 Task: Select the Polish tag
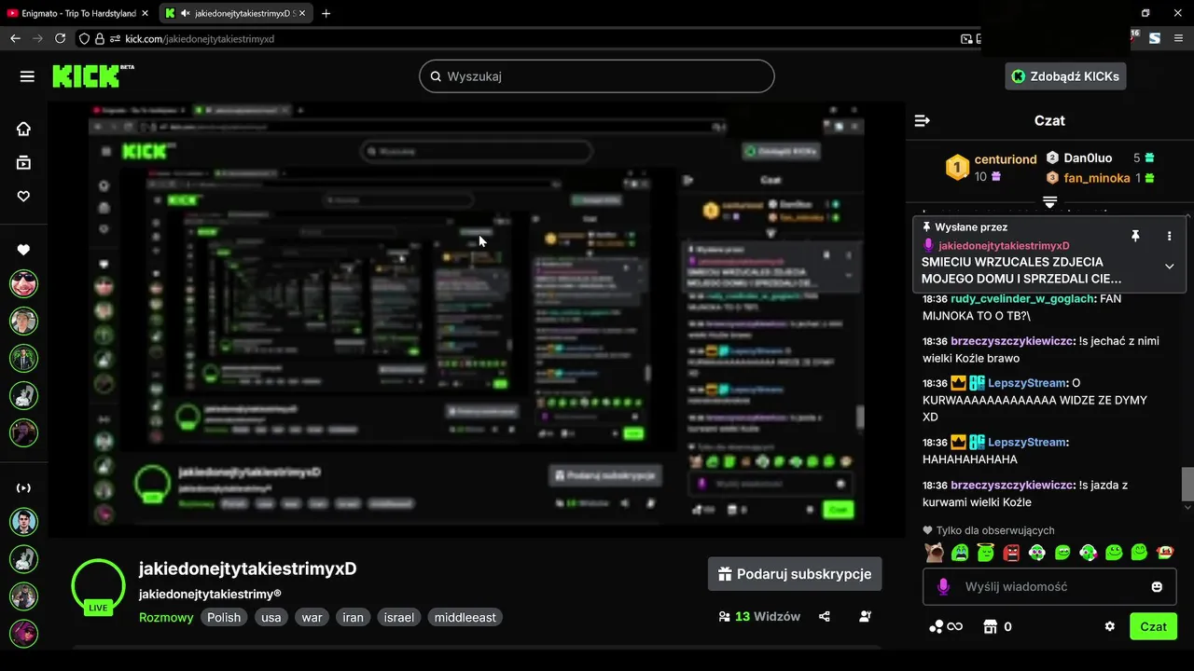click(x=224, y=617)
